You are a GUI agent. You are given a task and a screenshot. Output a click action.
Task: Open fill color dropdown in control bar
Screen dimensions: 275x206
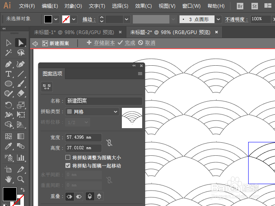click(56, 19)
